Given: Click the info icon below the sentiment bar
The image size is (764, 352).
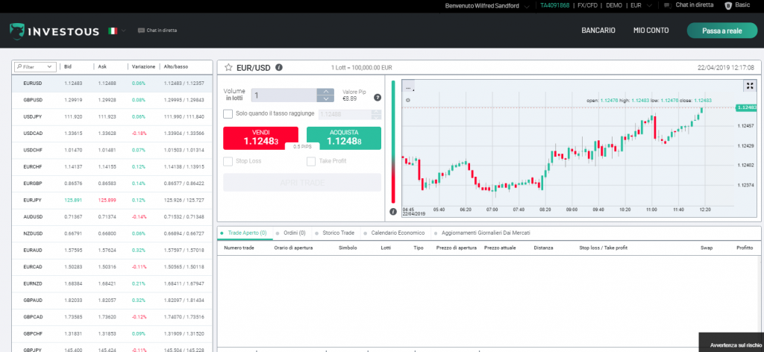Looking at the screenshot, I should pyautogui.click(x=393, y=212).
